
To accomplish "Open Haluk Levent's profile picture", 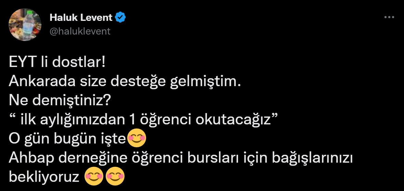I will 25,25.
